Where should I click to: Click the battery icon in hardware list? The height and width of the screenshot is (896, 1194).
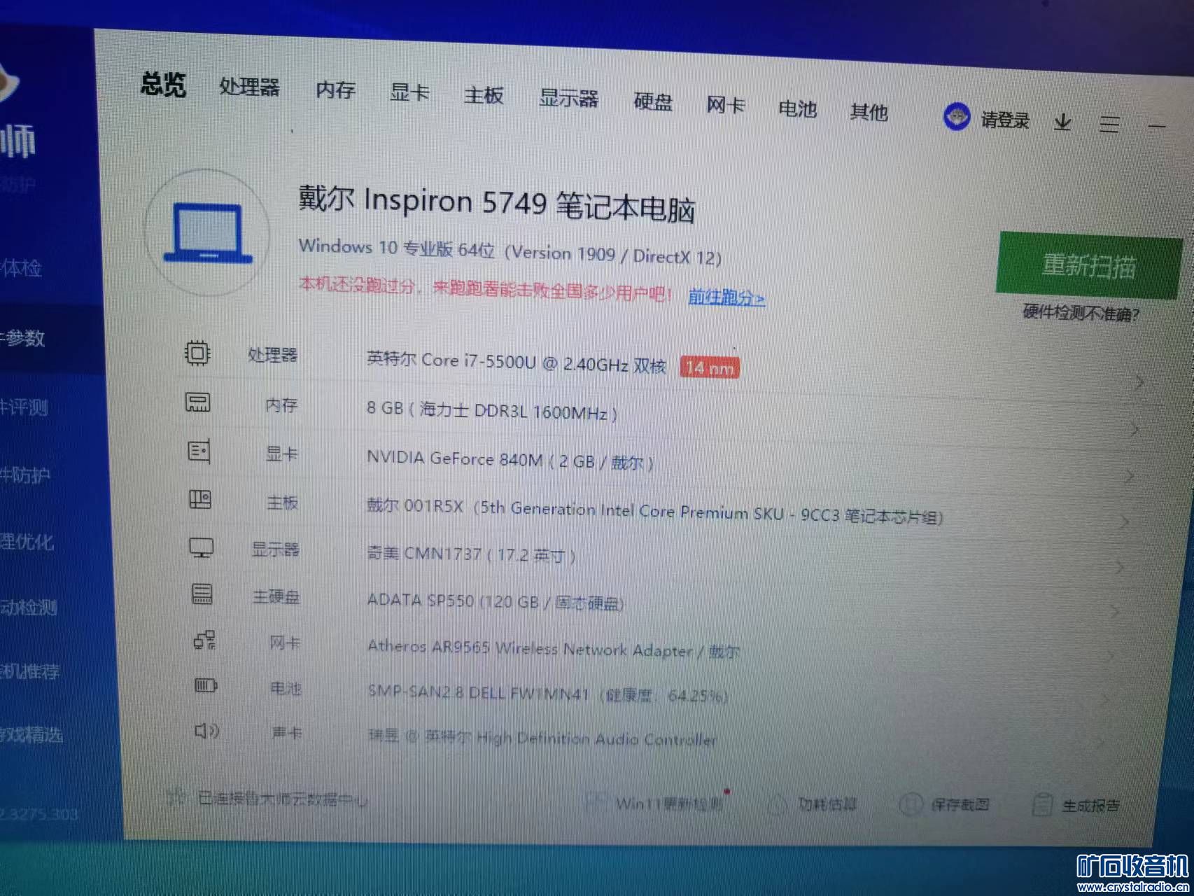206,685
